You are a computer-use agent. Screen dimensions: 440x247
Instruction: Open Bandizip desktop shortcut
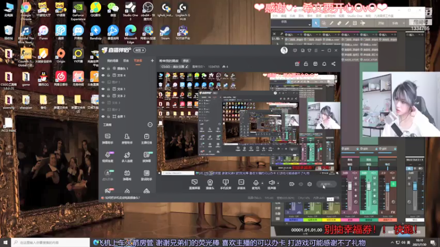(x=95, y=32)
